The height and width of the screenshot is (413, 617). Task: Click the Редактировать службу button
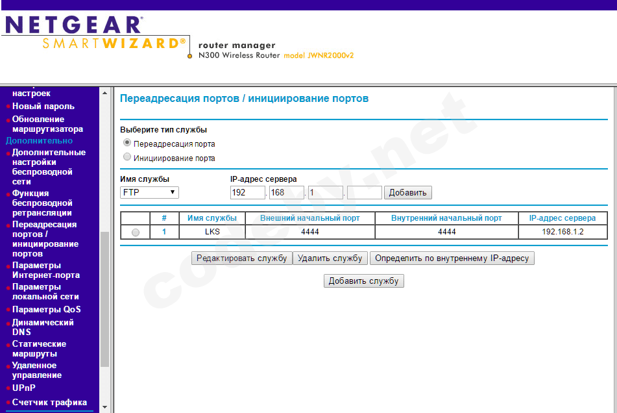click(x=241, y=258)
